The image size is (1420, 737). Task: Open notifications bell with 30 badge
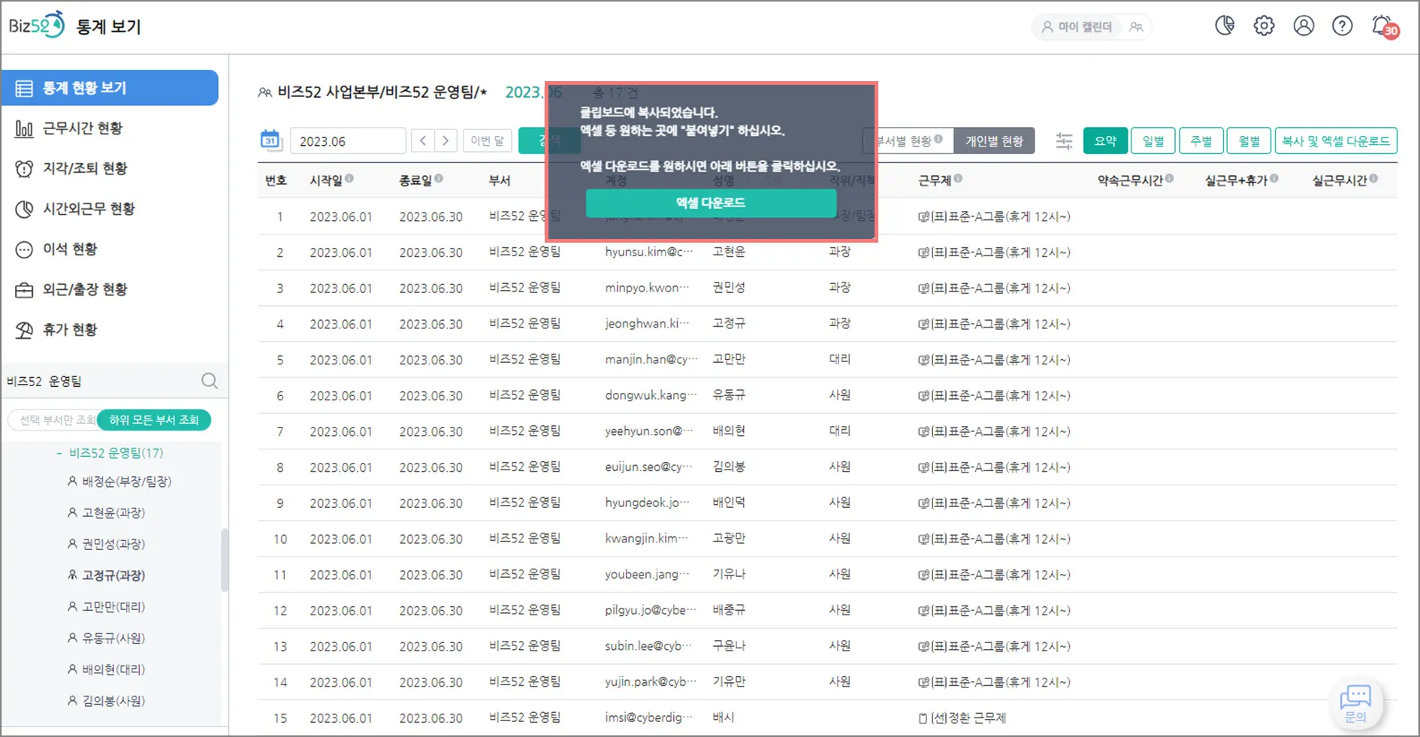coord(1384,26)
